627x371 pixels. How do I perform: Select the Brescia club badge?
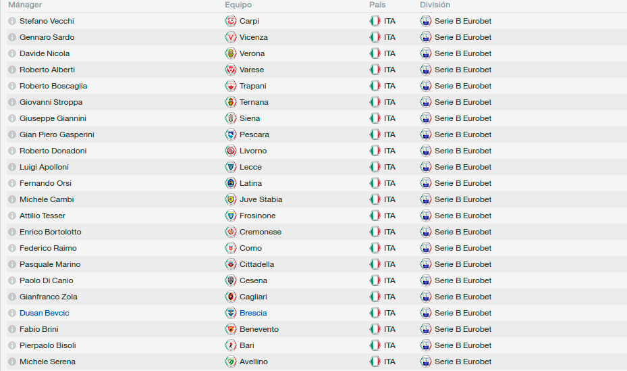pyautogui.click(x=230, y=313)
